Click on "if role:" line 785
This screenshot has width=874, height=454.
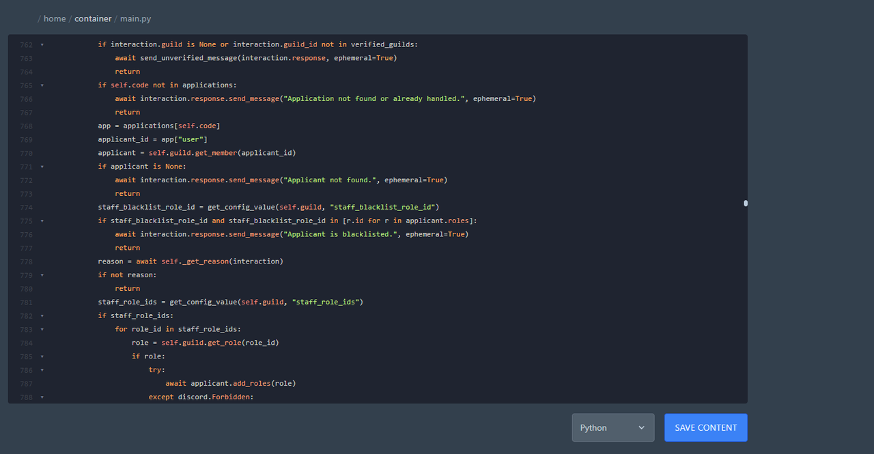pyautogui.click(x=149, y=356)
